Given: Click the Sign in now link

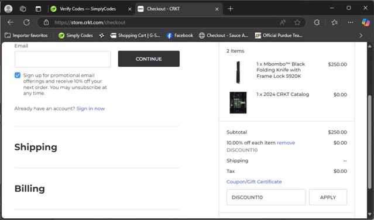Looking at the screenshot, I should click(91, 108).
